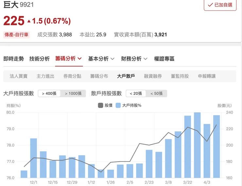Screen dimensions: 242x186
Task: Click the 1/12 date axis label
Action: click(x=91, y=182)
